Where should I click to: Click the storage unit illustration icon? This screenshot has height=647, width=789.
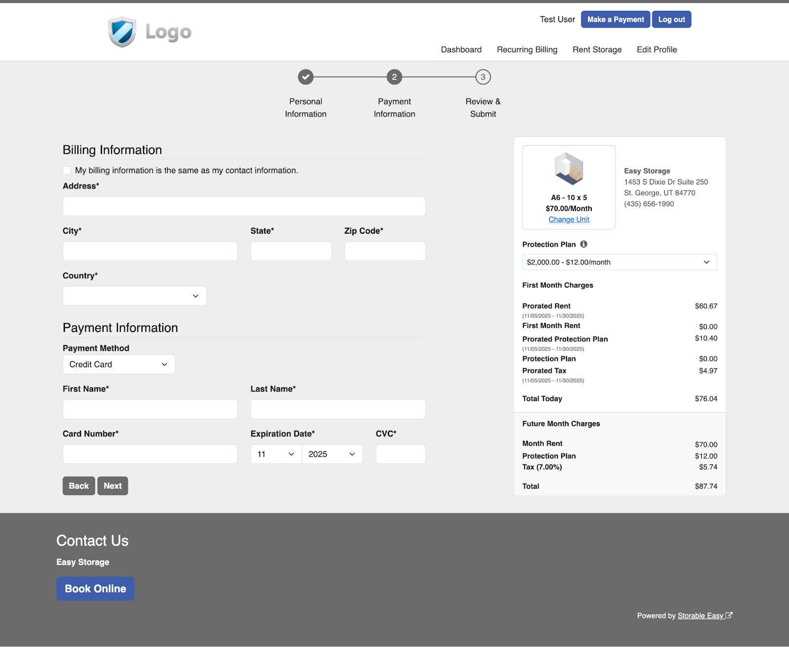(x=569, y=169)
